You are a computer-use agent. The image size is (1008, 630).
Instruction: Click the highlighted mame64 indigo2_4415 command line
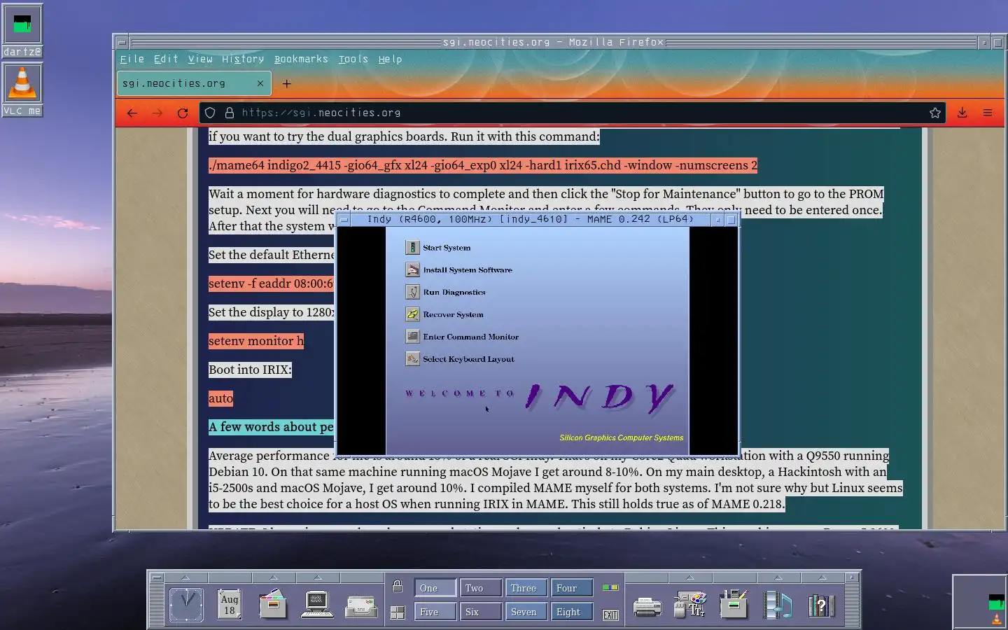483,165
